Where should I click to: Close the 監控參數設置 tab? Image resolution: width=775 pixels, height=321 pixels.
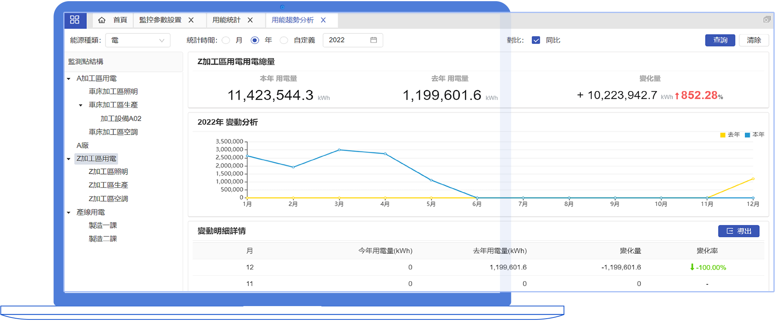click(191, 20)
